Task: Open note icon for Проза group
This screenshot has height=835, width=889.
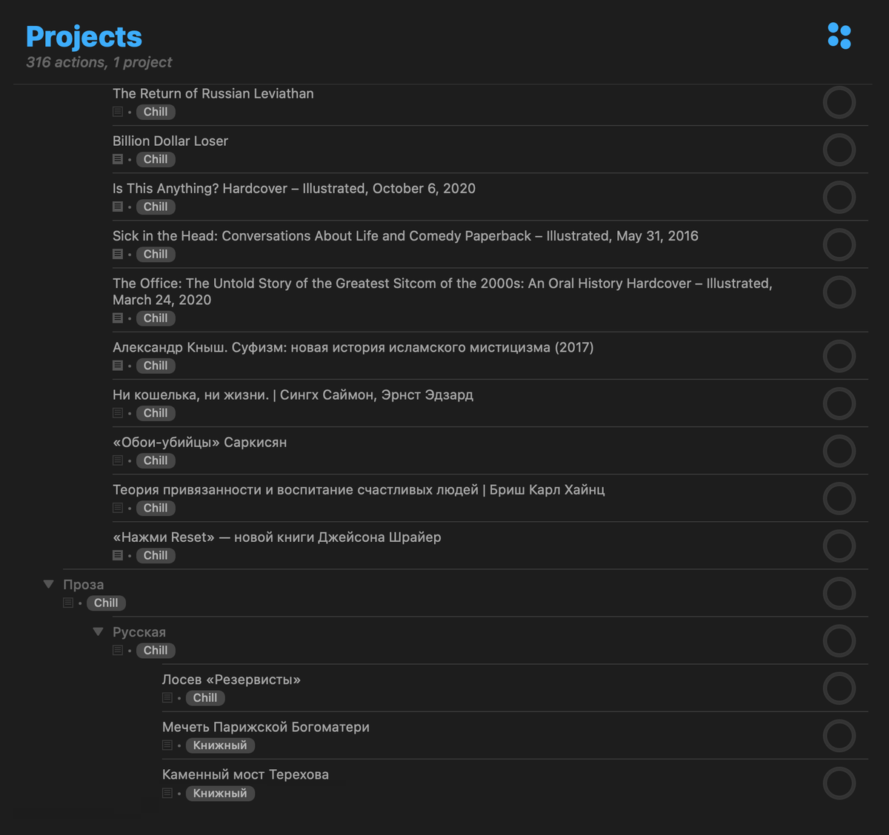Action: [x=68, y=603]
